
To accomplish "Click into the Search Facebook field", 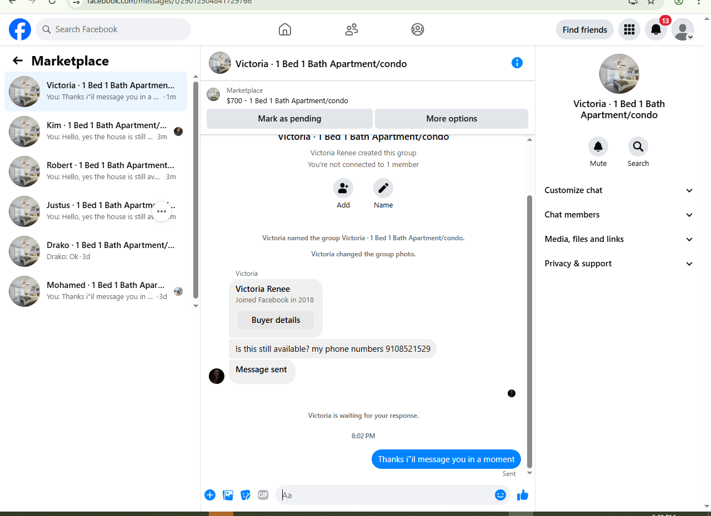I will (x=113, y=29).
